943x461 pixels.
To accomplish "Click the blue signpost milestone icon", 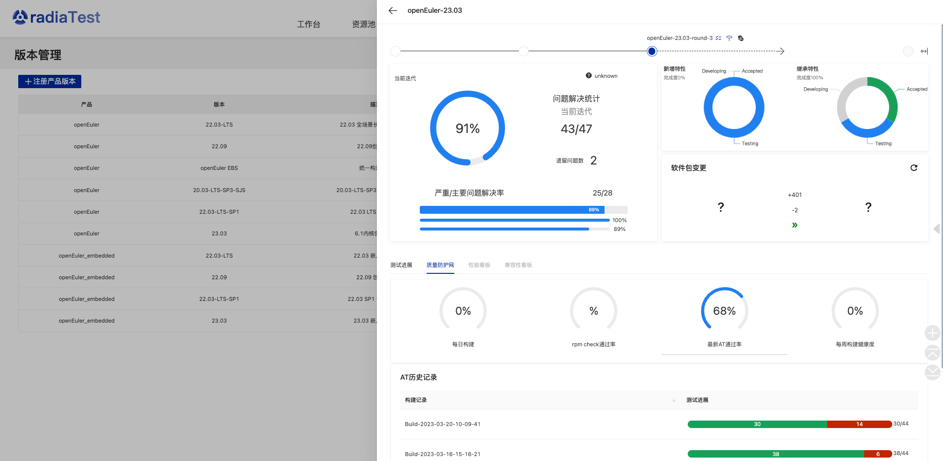I will point(729,38).
